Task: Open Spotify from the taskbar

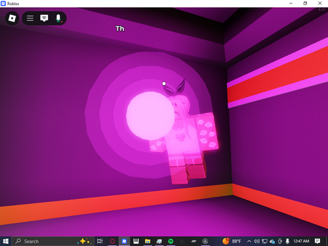Action: pos(171,241)
